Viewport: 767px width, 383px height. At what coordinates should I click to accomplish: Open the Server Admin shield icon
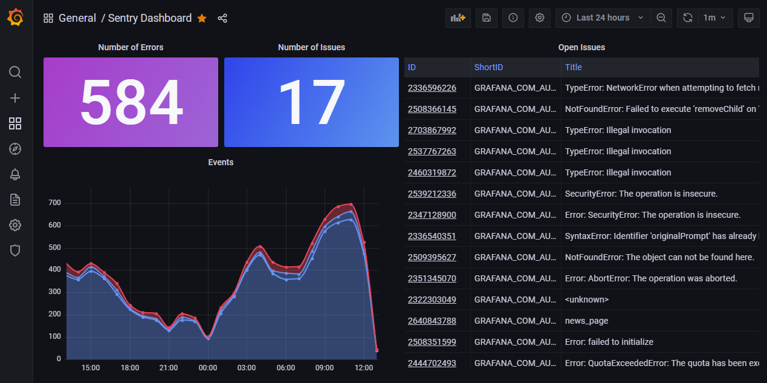tap(15, 250)
